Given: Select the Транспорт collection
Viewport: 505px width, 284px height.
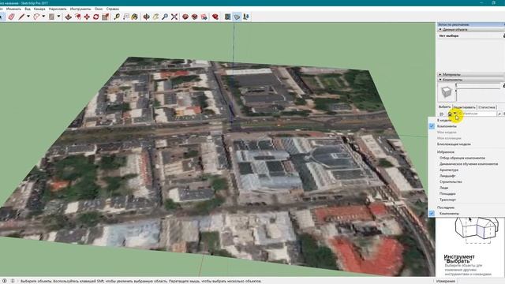Looking at the screenshot, I should coord(447,200).
